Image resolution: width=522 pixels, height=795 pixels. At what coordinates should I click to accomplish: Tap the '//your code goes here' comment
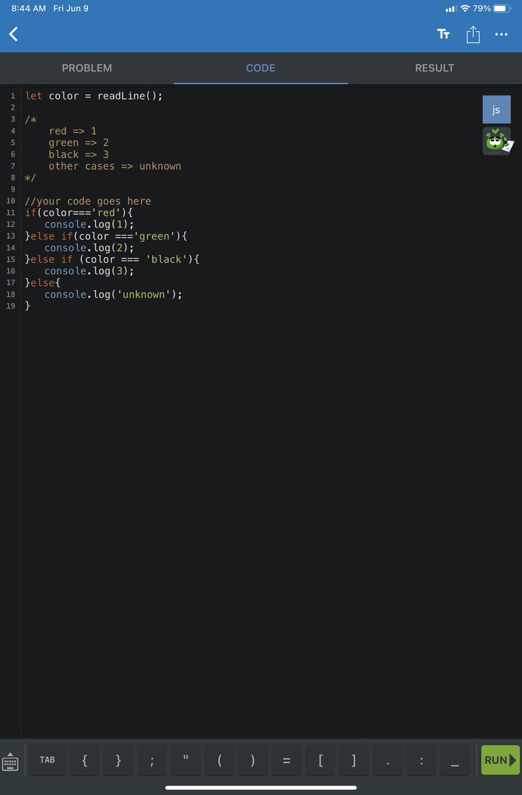tap(88, 201)
